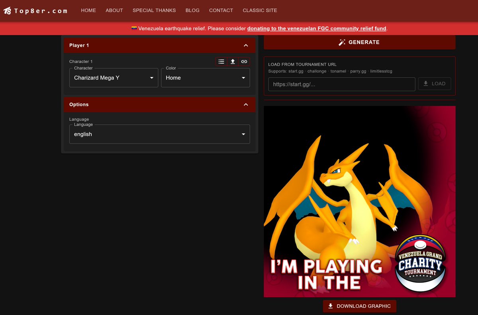
Task: Click the 'LOAD FROM TOURNAMENT URL' heading
Action: click(x=302, y=64)
